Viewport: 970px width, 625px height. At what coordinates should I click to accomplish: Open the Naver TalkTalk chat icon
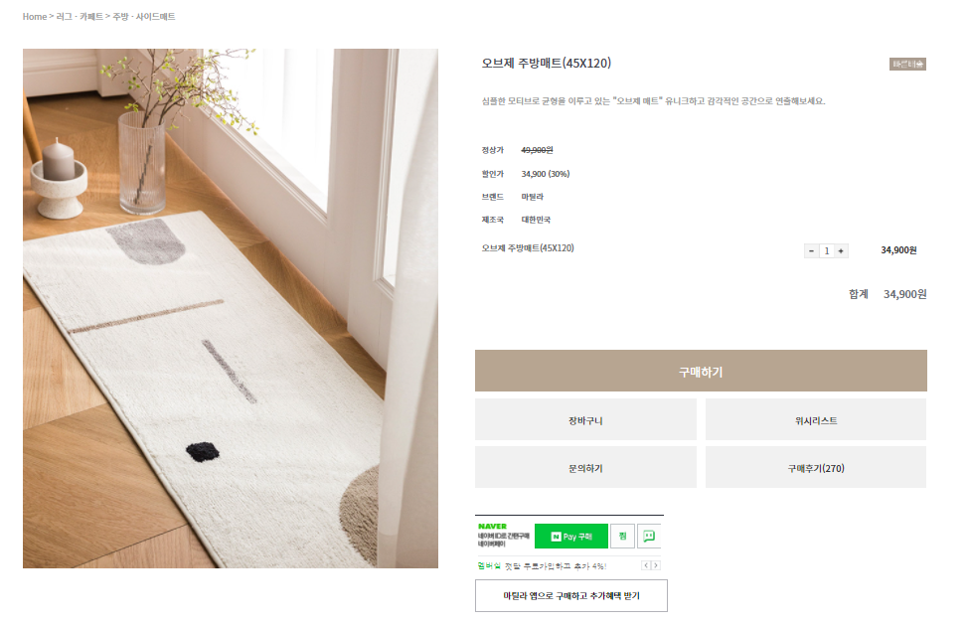click(648, 536)
